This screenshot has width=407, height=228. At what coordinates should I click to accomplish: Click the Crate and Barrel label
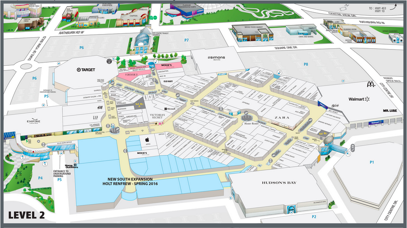pyautogui.click(x=306, y=37)
